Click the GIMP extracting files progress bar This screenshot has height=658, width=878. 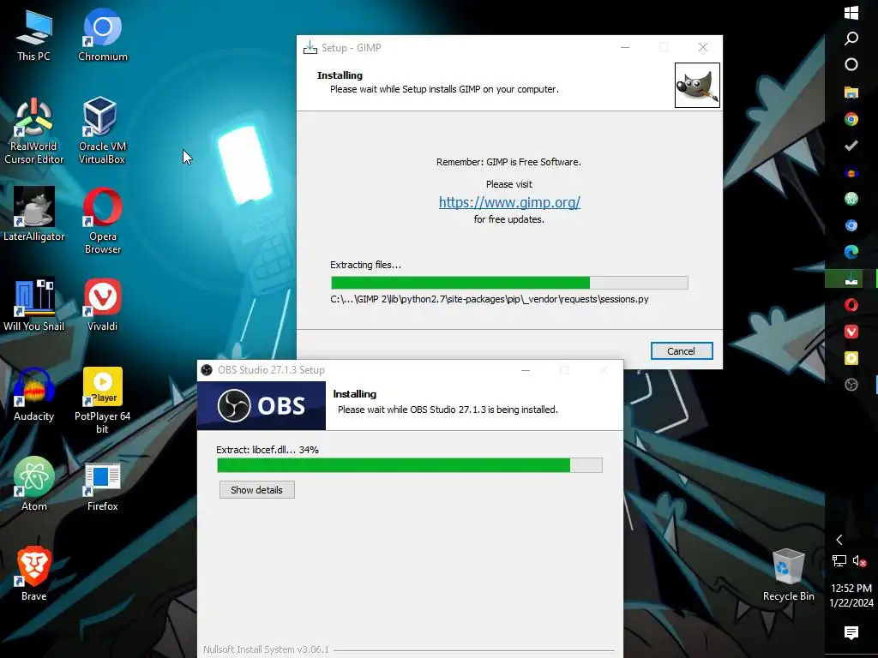tap(509, 283)
